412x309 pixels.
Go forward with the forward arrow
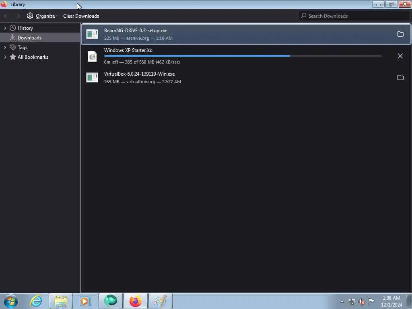(x=17, y=16)
